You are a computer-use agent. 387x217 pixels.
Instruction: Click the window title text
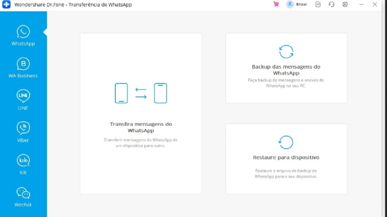click(x=73, y=5)
